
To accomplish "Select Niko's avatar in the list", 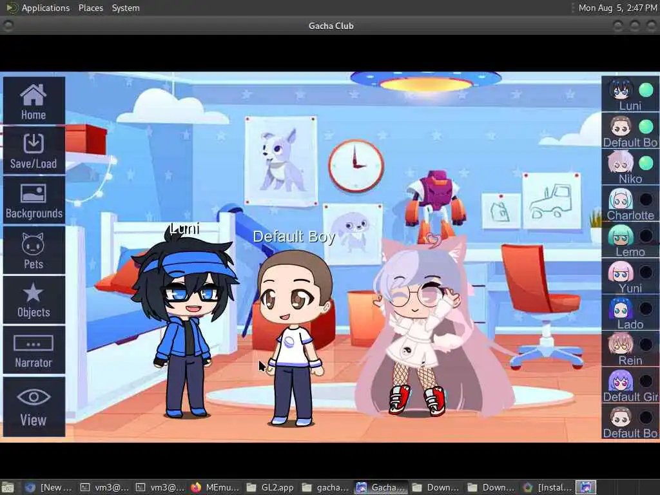I will pyautogui.click(x=621, y=162).
